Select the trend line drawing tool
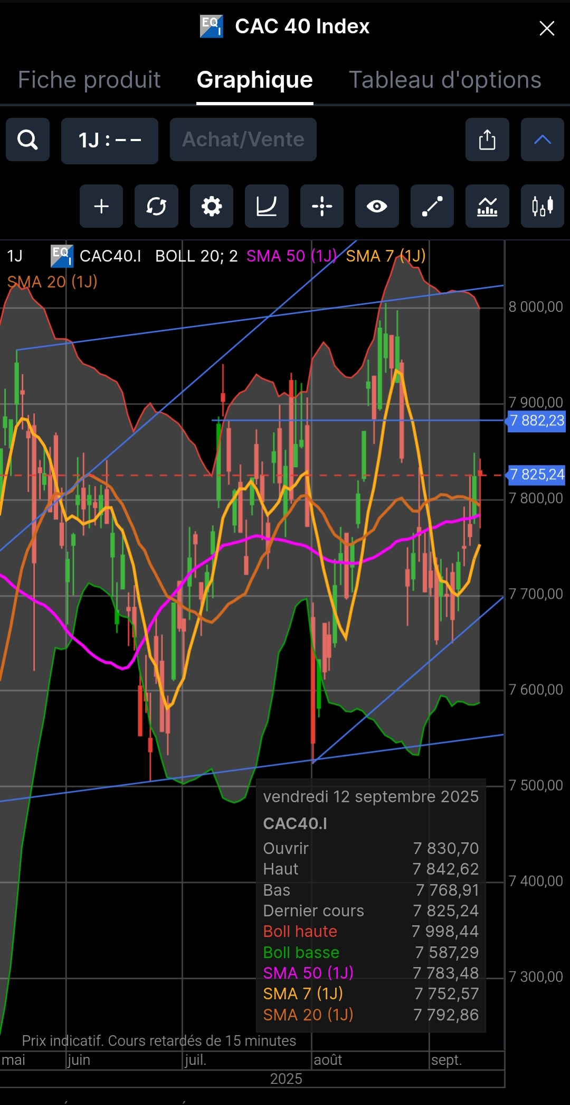The height and width of the screenshot is (1105, 570). (x=432, y=206)
